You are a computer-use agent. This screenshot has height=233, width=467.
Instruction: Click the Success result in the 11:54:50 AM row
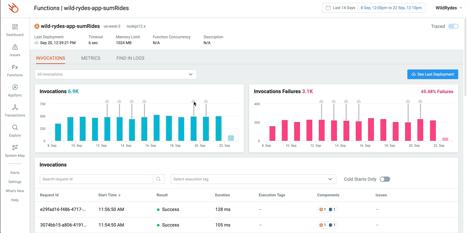click(x=168, y=225)
